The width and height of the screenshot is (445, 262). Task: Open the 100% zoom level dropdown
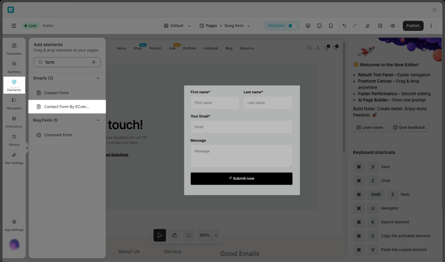tap(208, 235)
